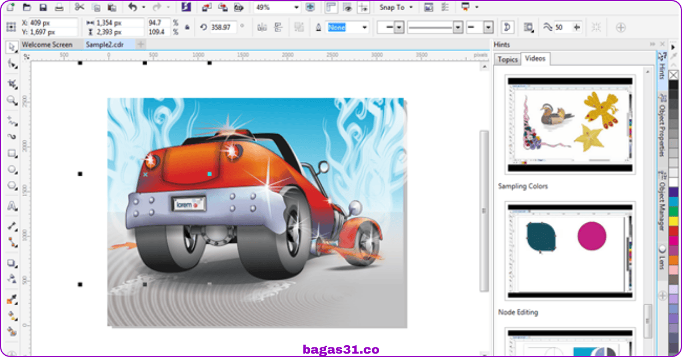Image resolution: width=682 pixels, height=357 pixels.
Task: Select the Ellipse tool
Action: pos(11,169)
